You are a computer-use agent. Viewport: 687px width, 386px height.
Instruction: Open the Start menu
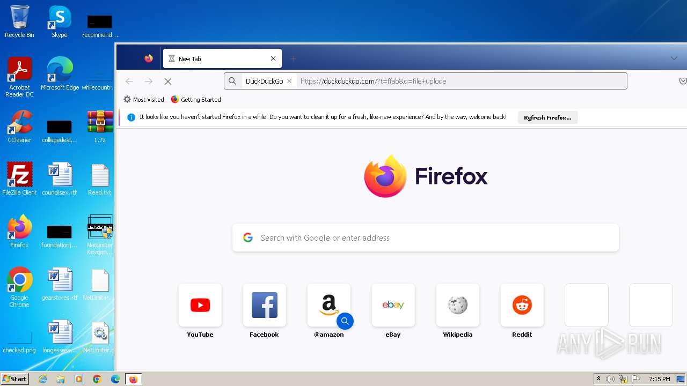click(x=14, y=378)
